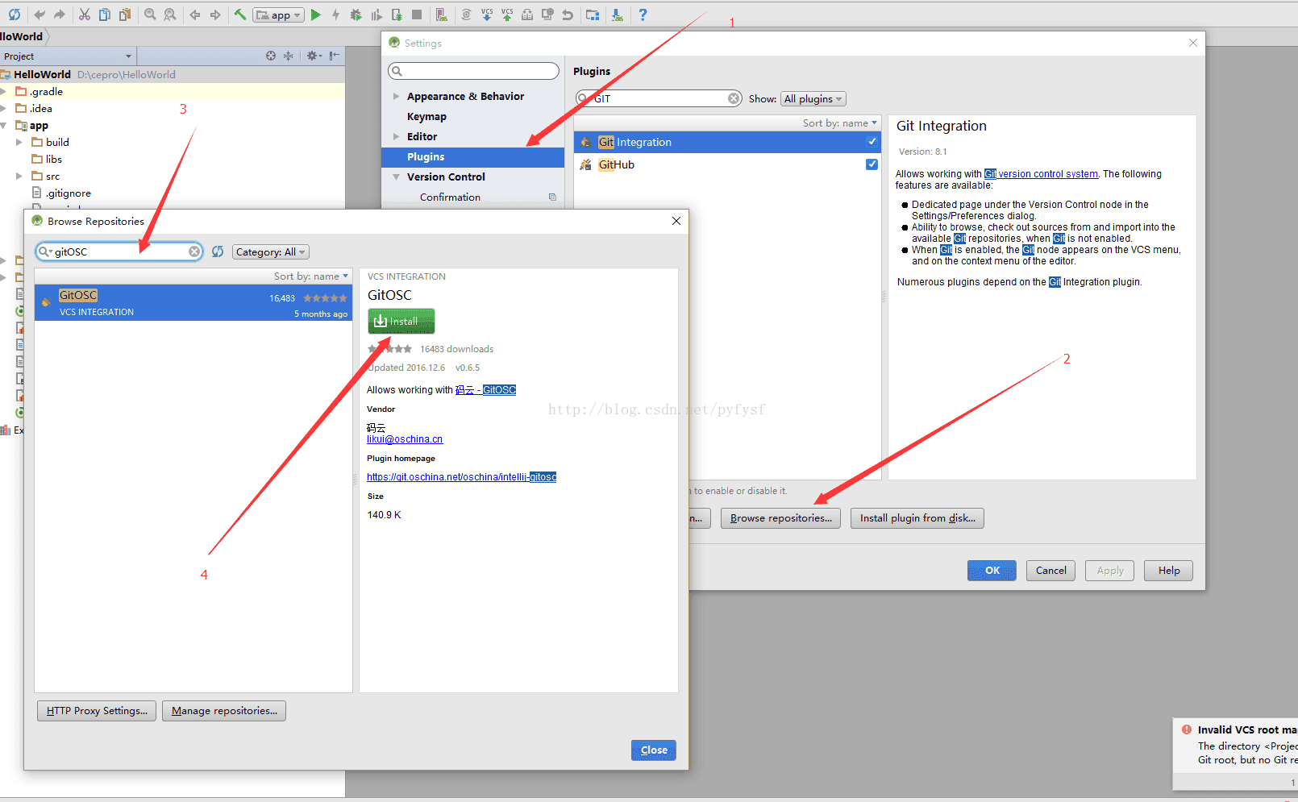Clear the gitOSC search text
Viewport: 1298px width, 802px height.
tap(194, 251)
